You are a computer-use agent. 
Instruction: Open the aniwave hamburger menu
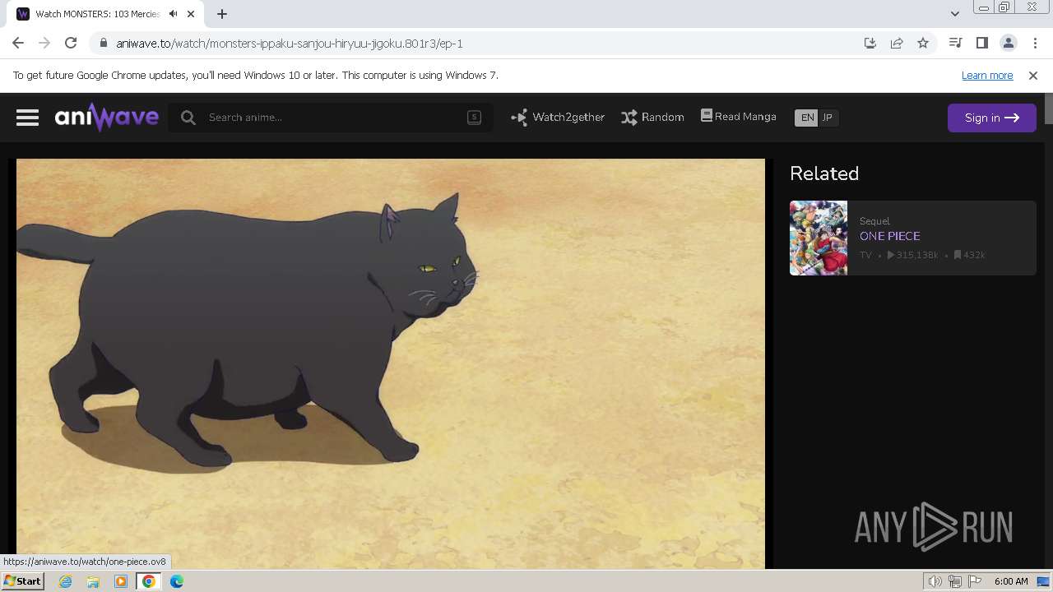(x=27, y=118)
